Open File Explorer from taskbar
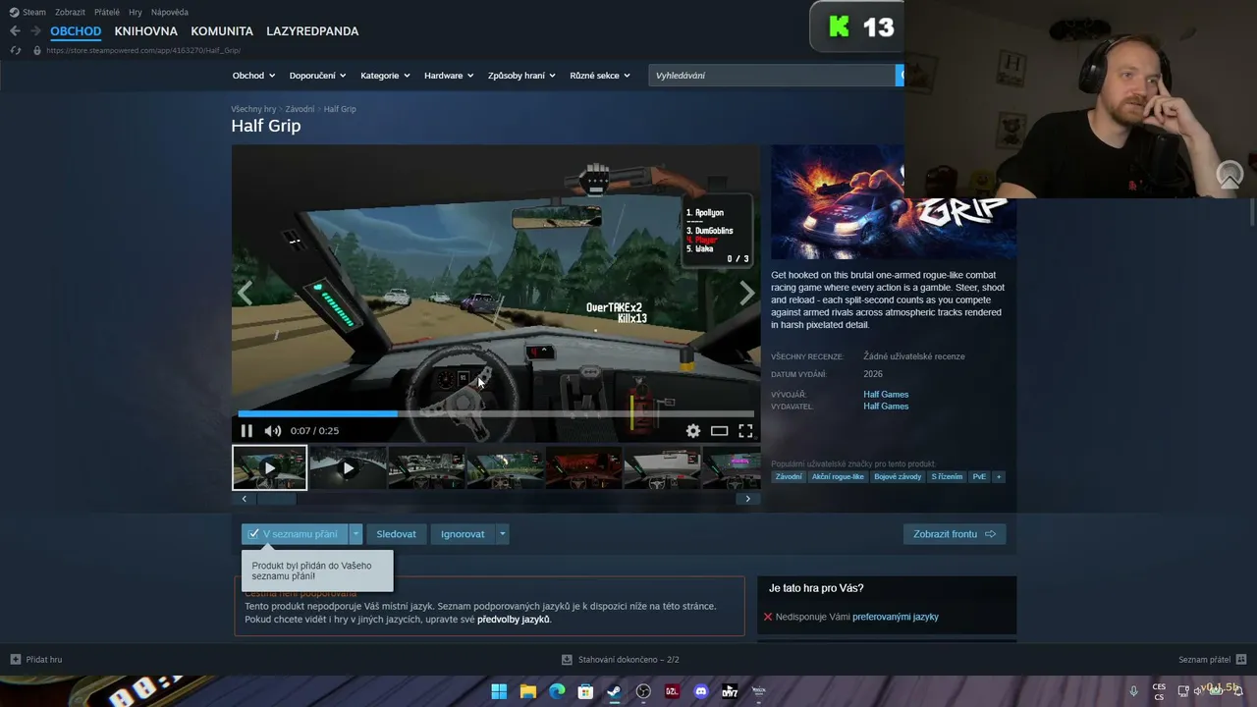This screenshot has height=707, width=1257. (527, 691)
